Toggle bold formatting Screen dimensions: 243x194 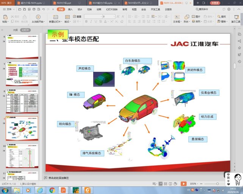(86, 22)
